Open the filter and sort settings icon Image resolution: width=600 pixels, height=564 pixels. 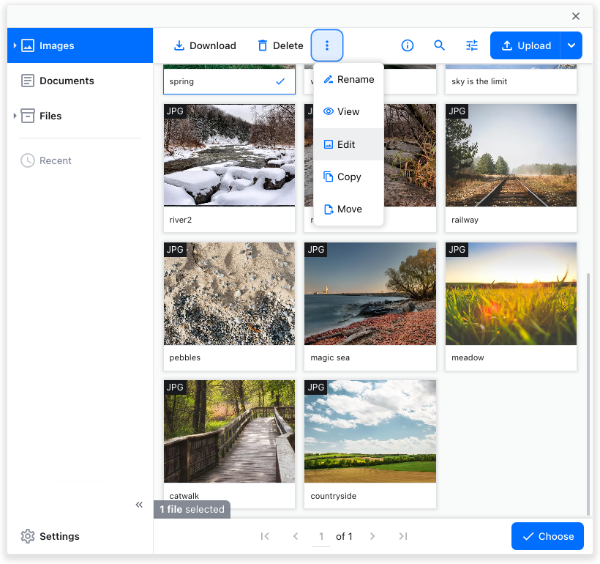tap(472, 45)
